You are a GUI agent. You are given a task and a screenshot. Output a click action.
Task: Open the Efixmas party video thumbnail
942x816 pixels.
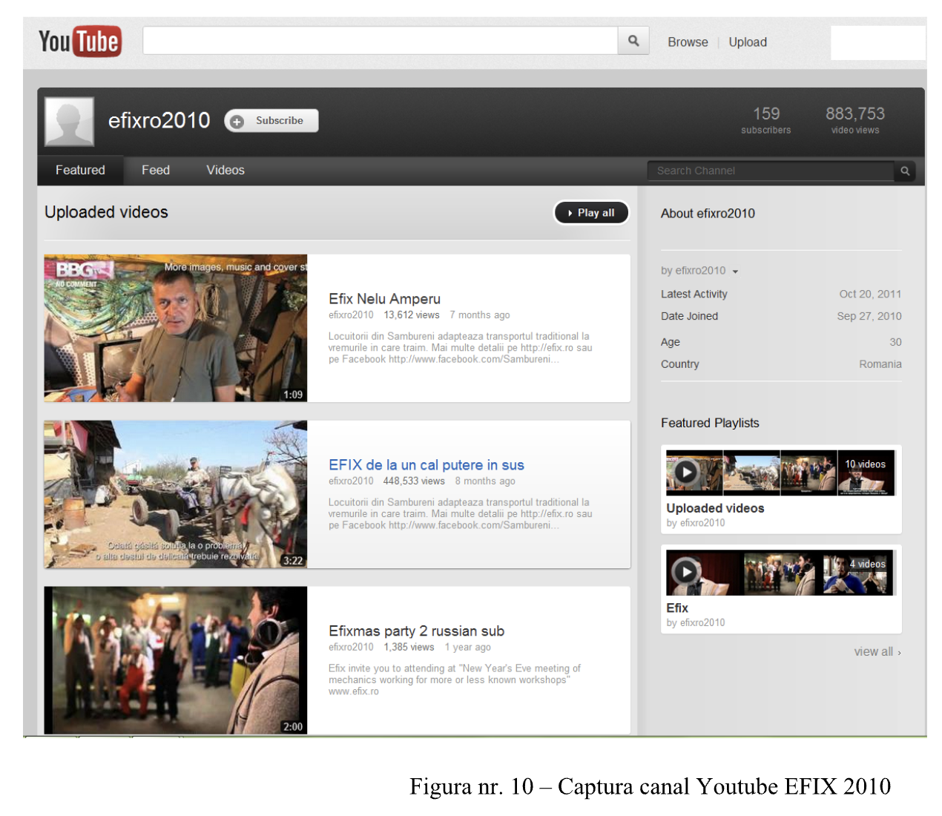(x=176, y=660)
